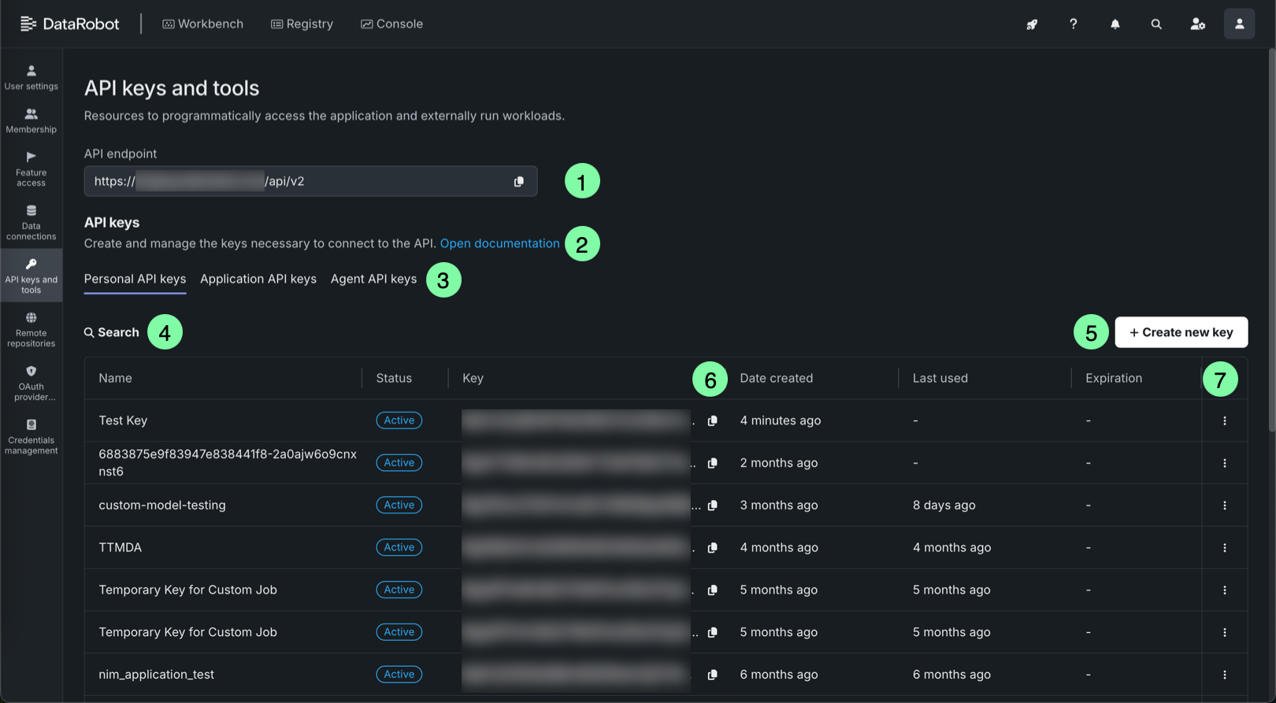Screen dimensions: 1276x703
Task: Open Credentials management in sidebar
Action: (x=32, y=437)
